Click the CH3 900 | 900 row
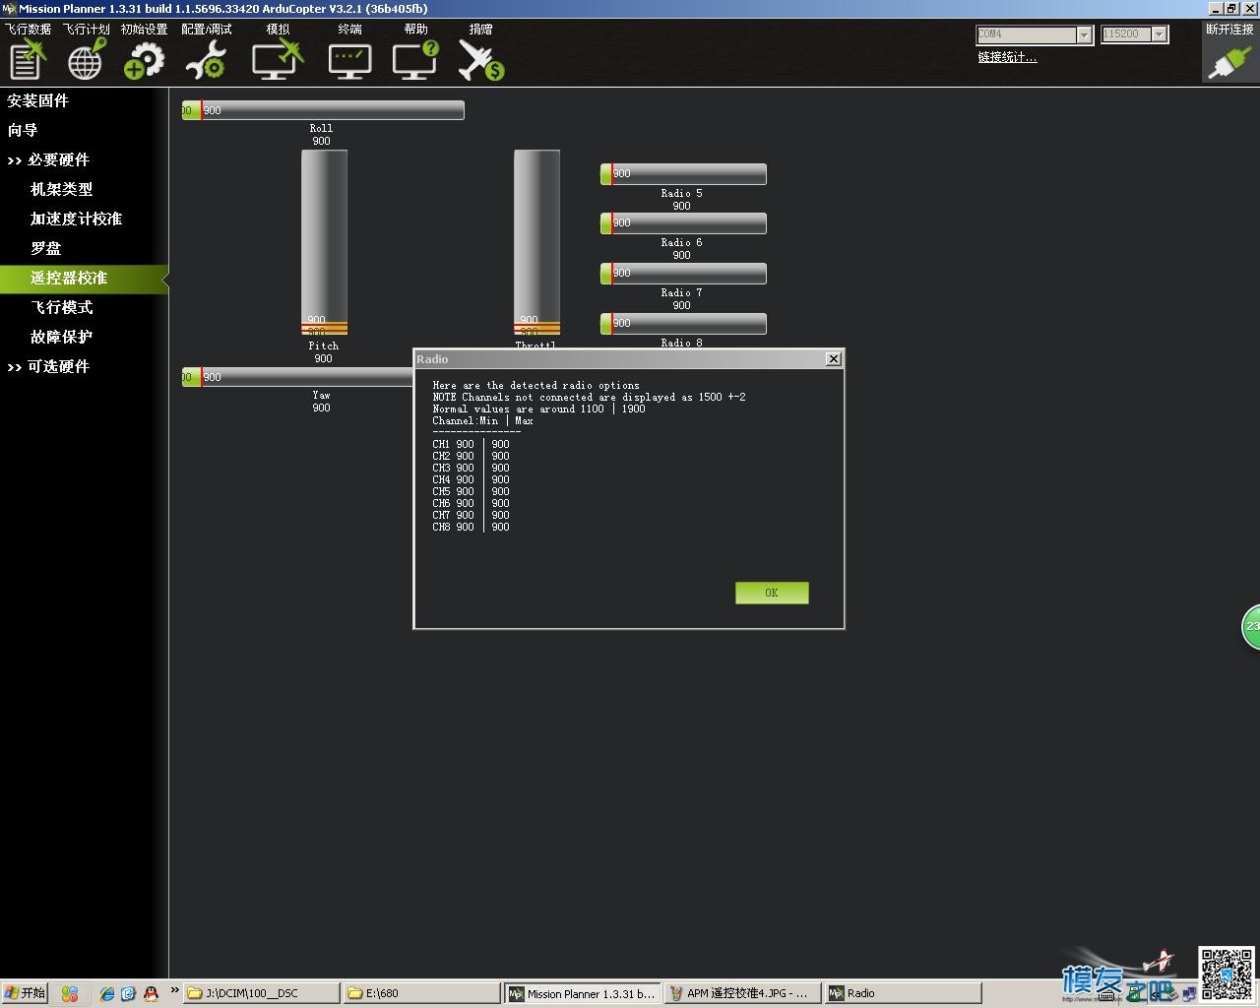The image size is (1260, 1008). 471,468
